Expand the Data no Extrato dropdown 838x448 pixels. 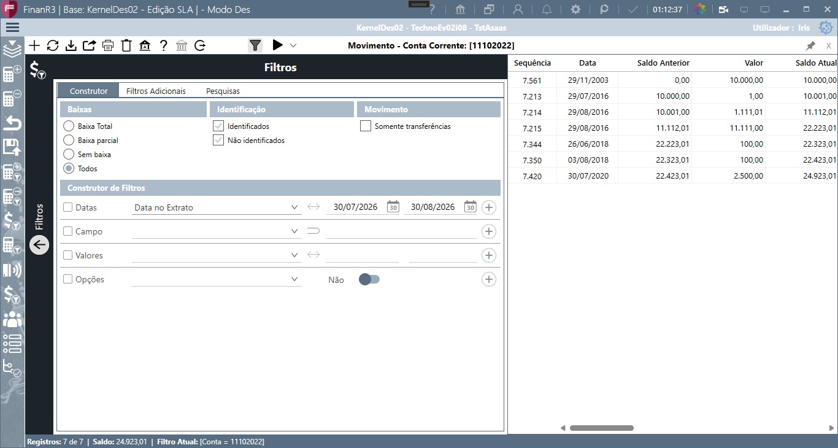point(217,207)
